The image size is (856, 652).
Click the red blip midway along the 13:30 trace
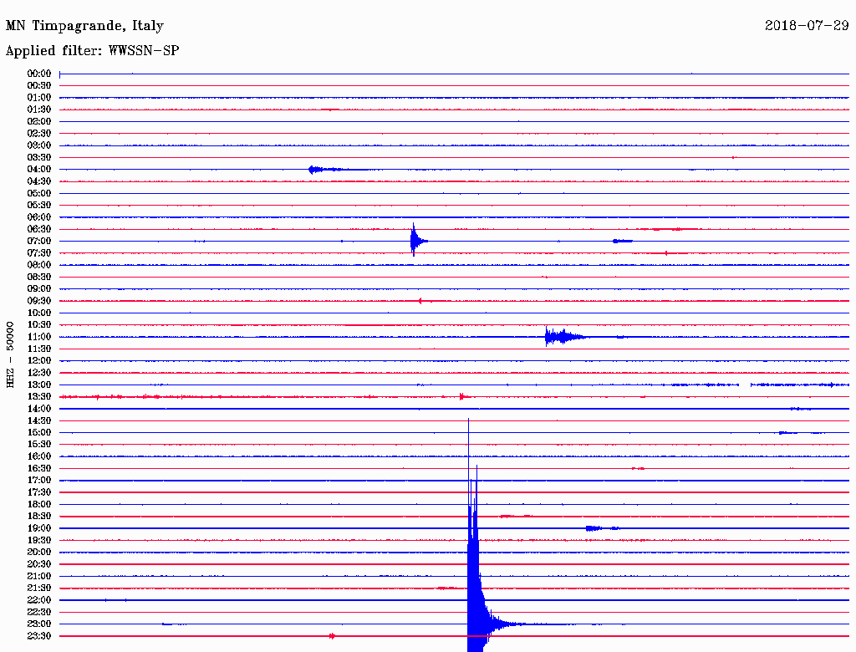pyautogui.click(x=462, y=396)
